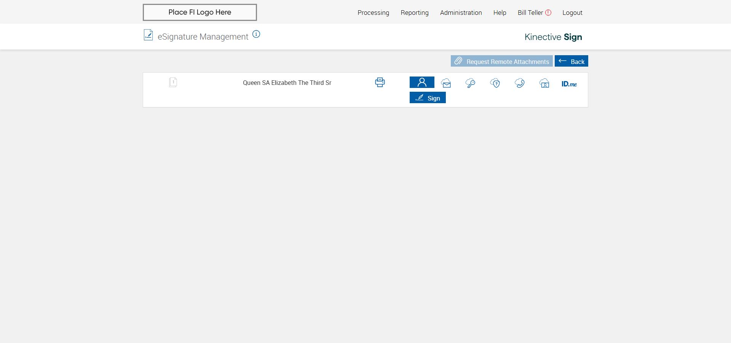Click the Sign button
Viewport: 731px width, 343px height.
click(428, 98)
